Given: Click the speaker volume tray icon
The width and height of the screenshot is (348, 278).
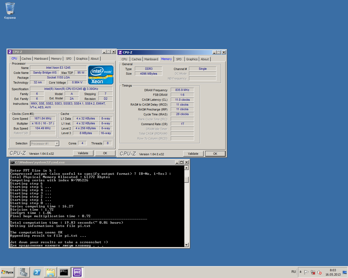Looking at the screenshot, I should (319, 272).
